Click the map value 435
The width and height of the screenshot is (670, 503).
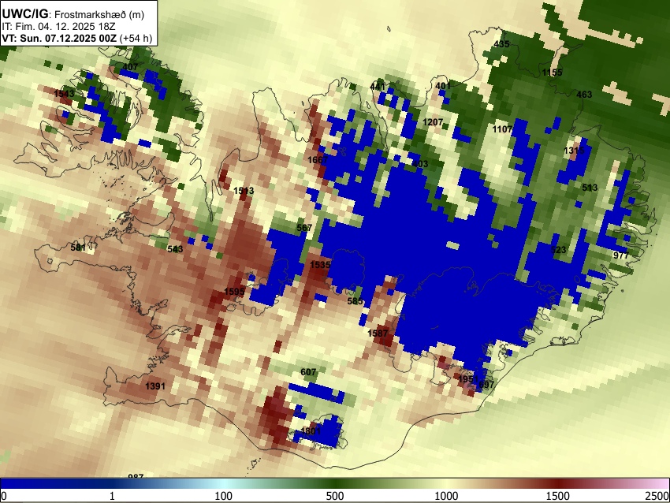click(501, 44)
